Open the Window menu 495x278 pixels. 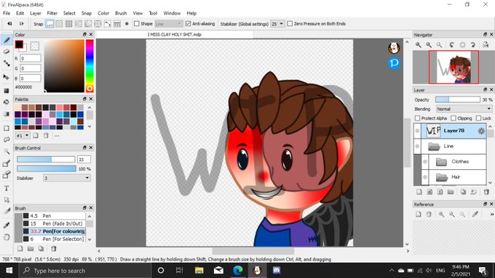coord(172,13)
